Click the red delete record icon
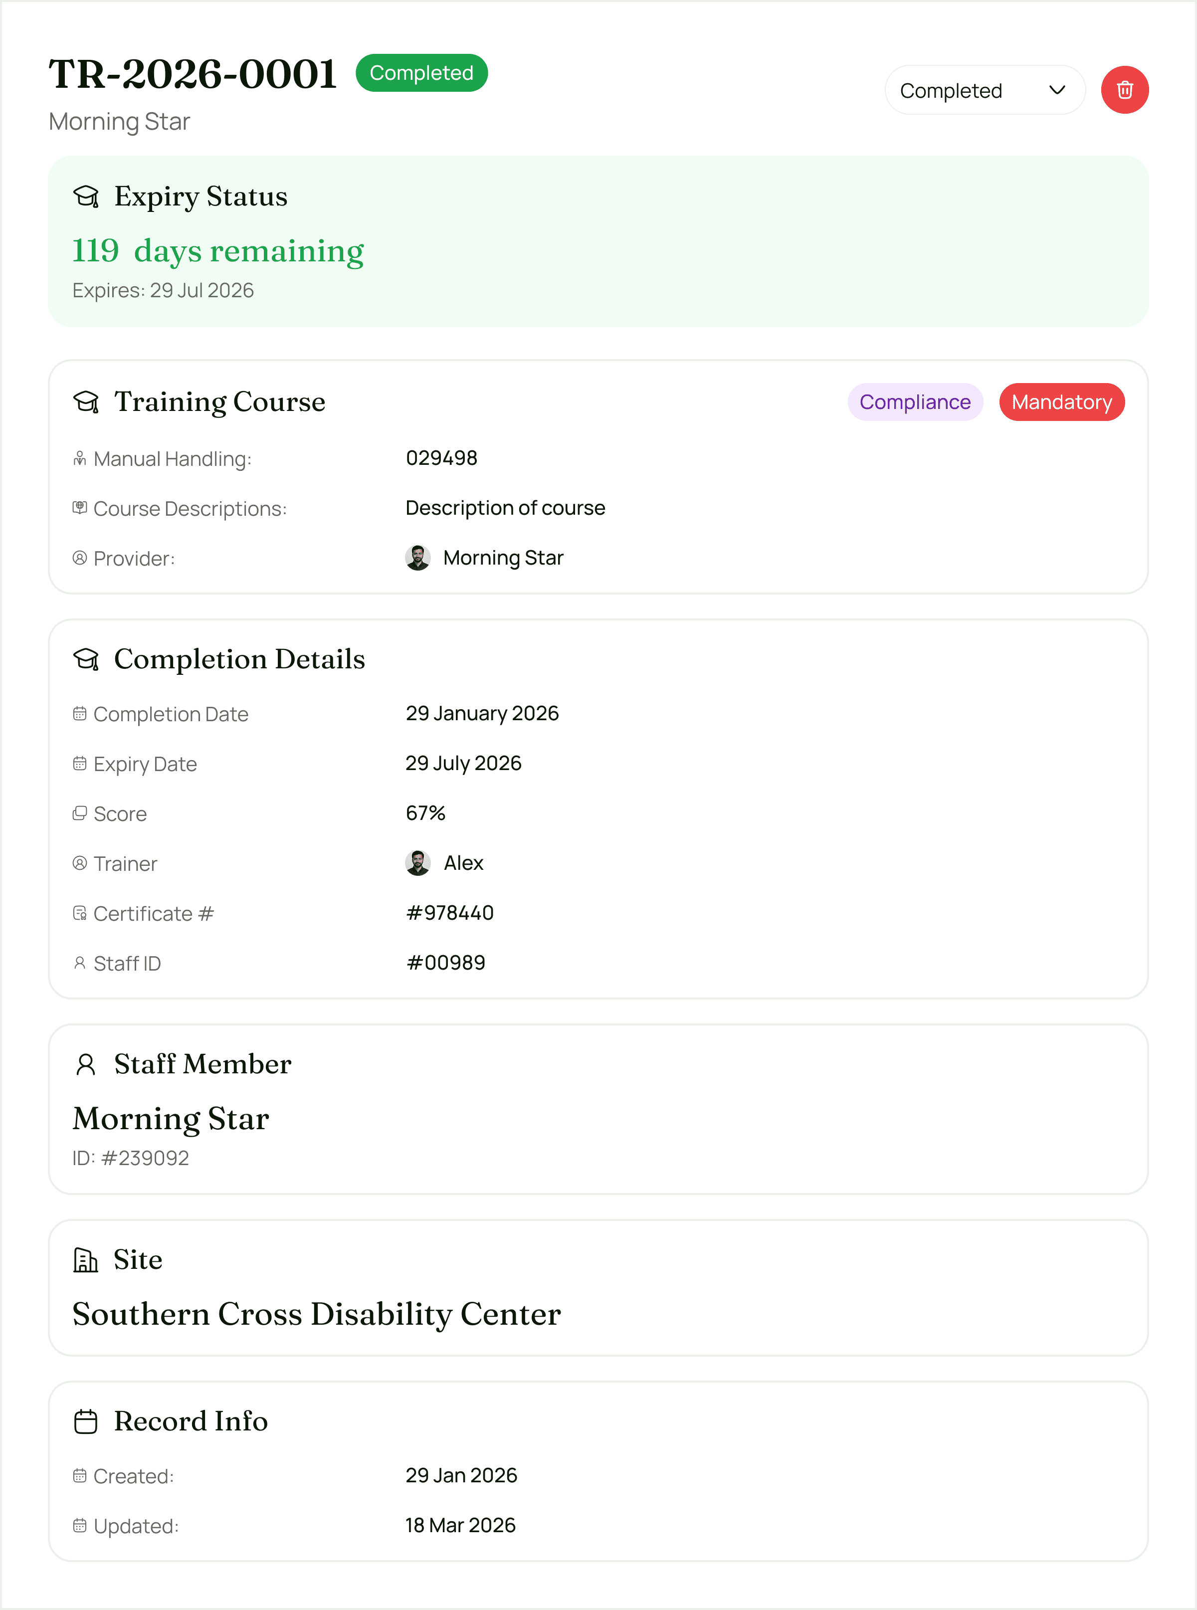 pos(1124,90)
